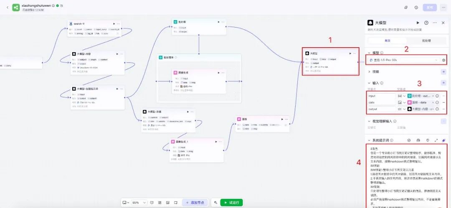Click the 发布 publish button
The width and height of the screenshot is (451, 208).
pyautogui.click(x=429, y=8)
